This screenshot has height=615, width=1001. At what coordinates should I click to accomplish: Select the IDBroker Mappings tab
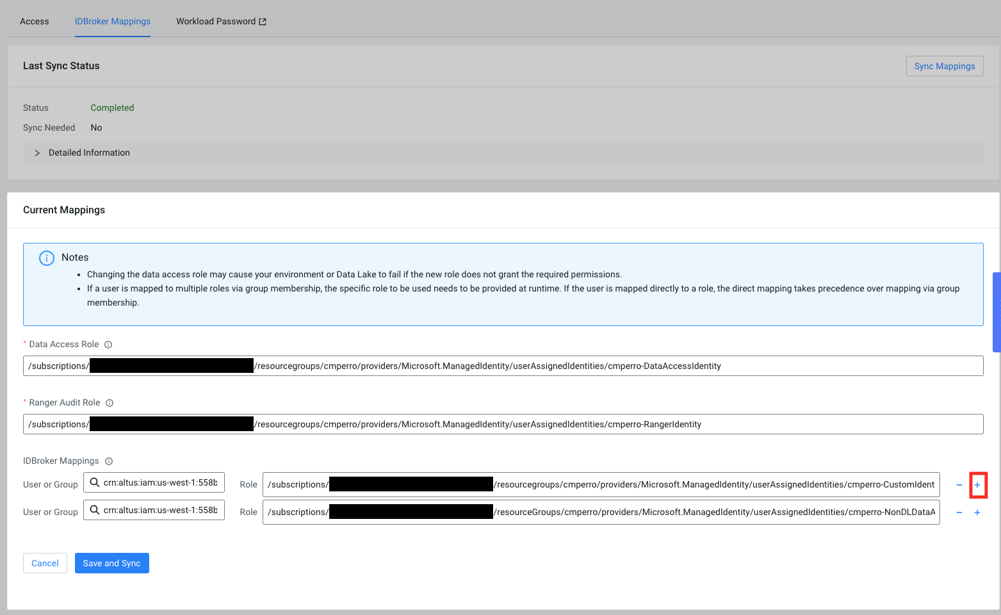pyautogui.click(x=112, y=21)
